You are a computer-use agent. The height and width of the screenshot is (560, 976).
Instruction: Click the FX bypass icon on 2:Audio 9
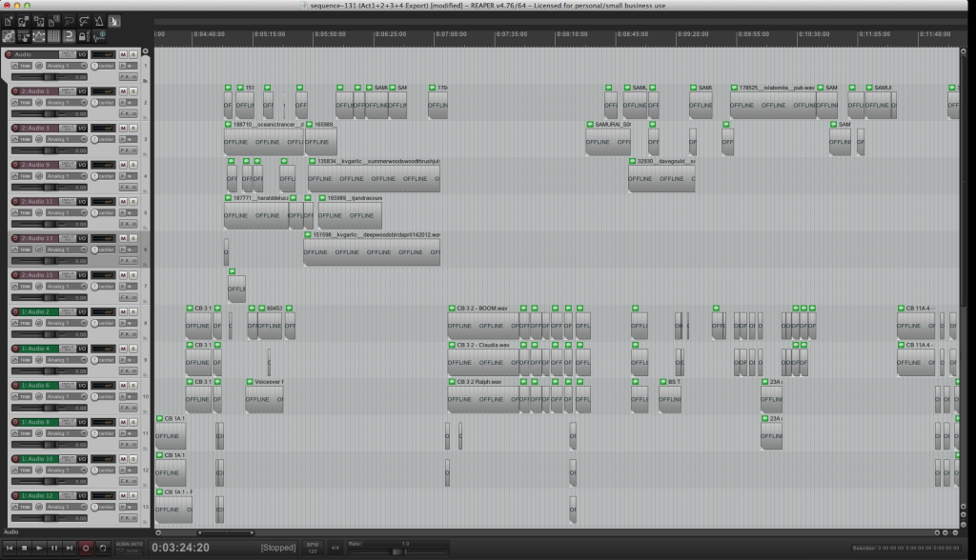(x=134, y=187)
